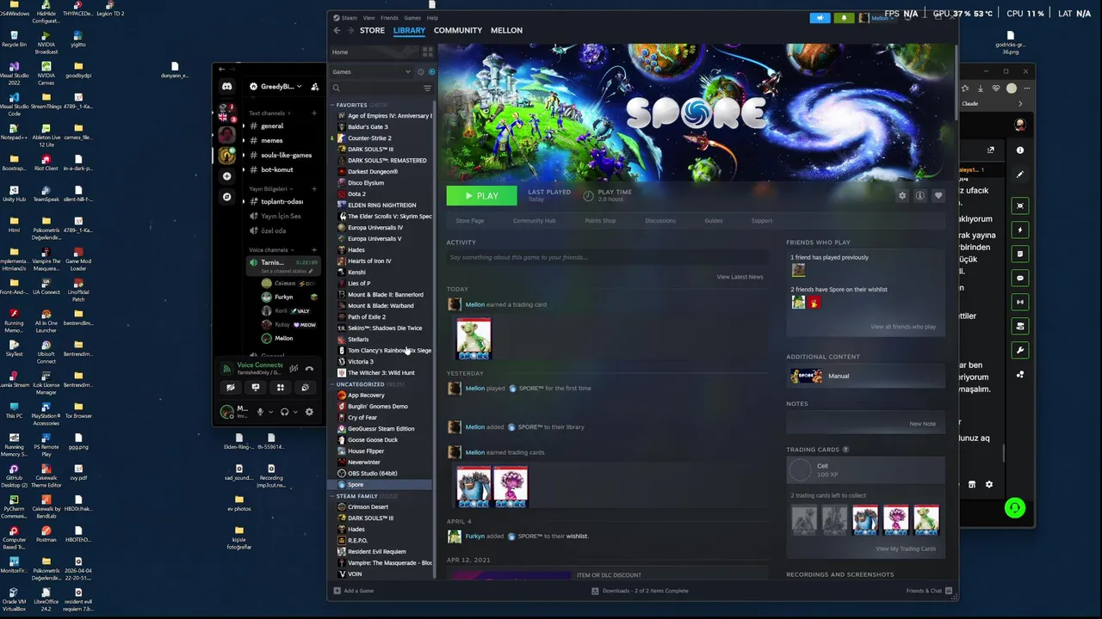Switch to COMMUNITY tab

[x=458, y=30]
